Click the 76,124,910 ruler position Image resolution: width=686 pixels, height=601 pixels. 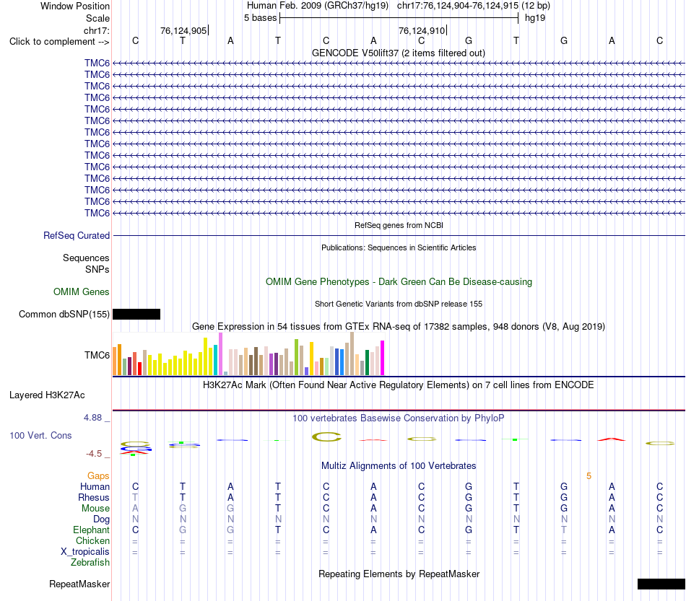click(422, 30)
